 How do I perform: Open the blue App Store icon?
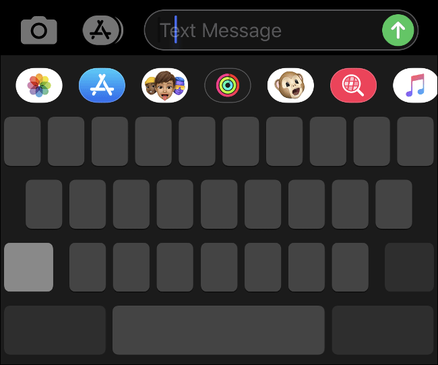point(102,85)
